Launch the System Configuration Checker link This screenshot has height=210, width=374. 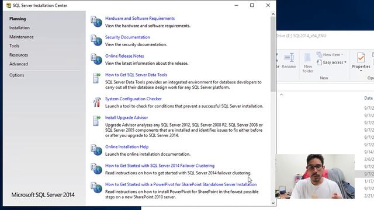tap(133, 99)
